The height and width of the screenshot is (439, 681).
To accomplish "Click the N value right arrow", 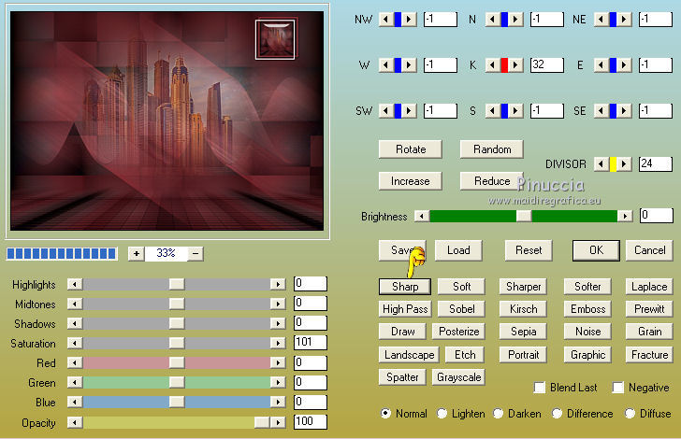I will click(515, 19).
